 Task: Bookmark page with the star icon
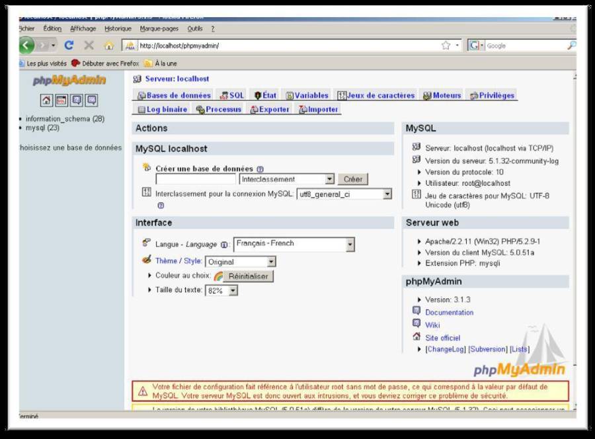click(446, 46)
